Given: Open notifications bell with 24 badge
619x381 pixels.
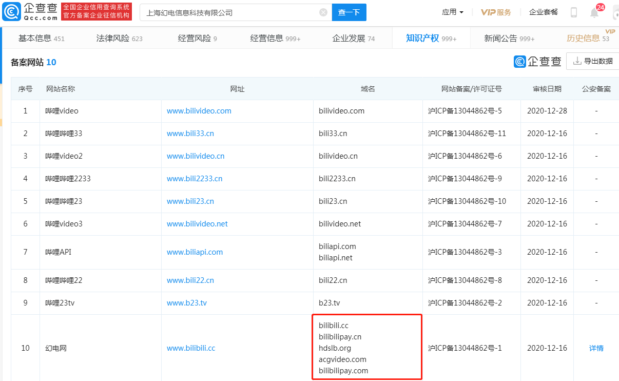Looking at the screenshot, I should [x=594, y=13].
